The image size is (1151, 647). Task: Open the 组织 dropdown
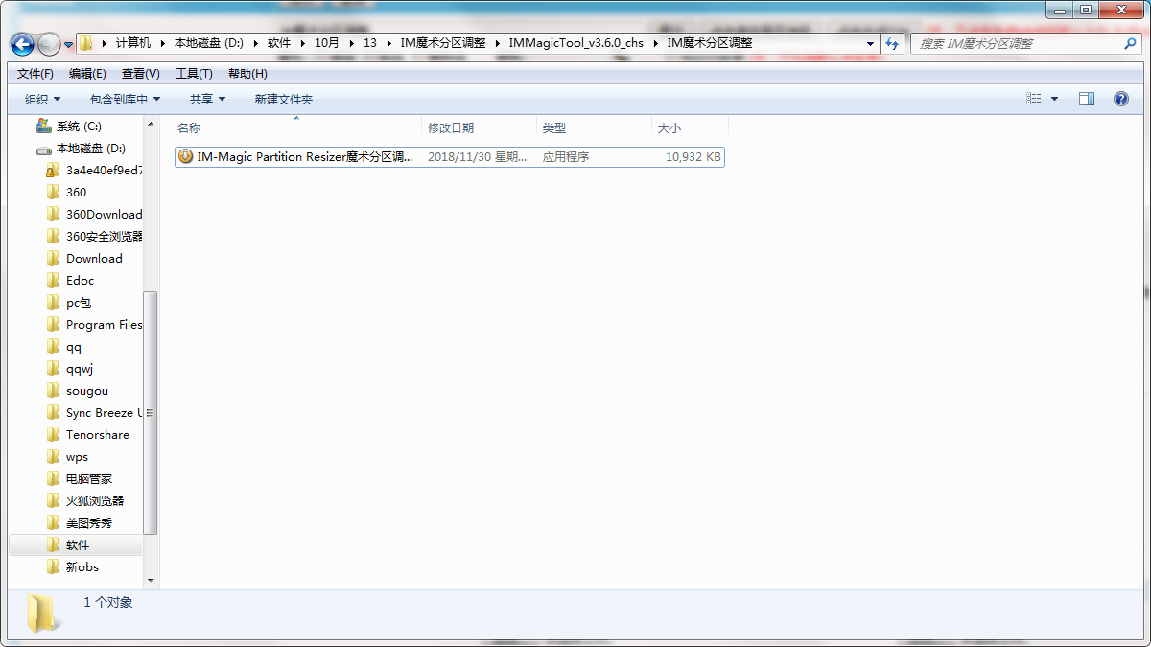42,99
